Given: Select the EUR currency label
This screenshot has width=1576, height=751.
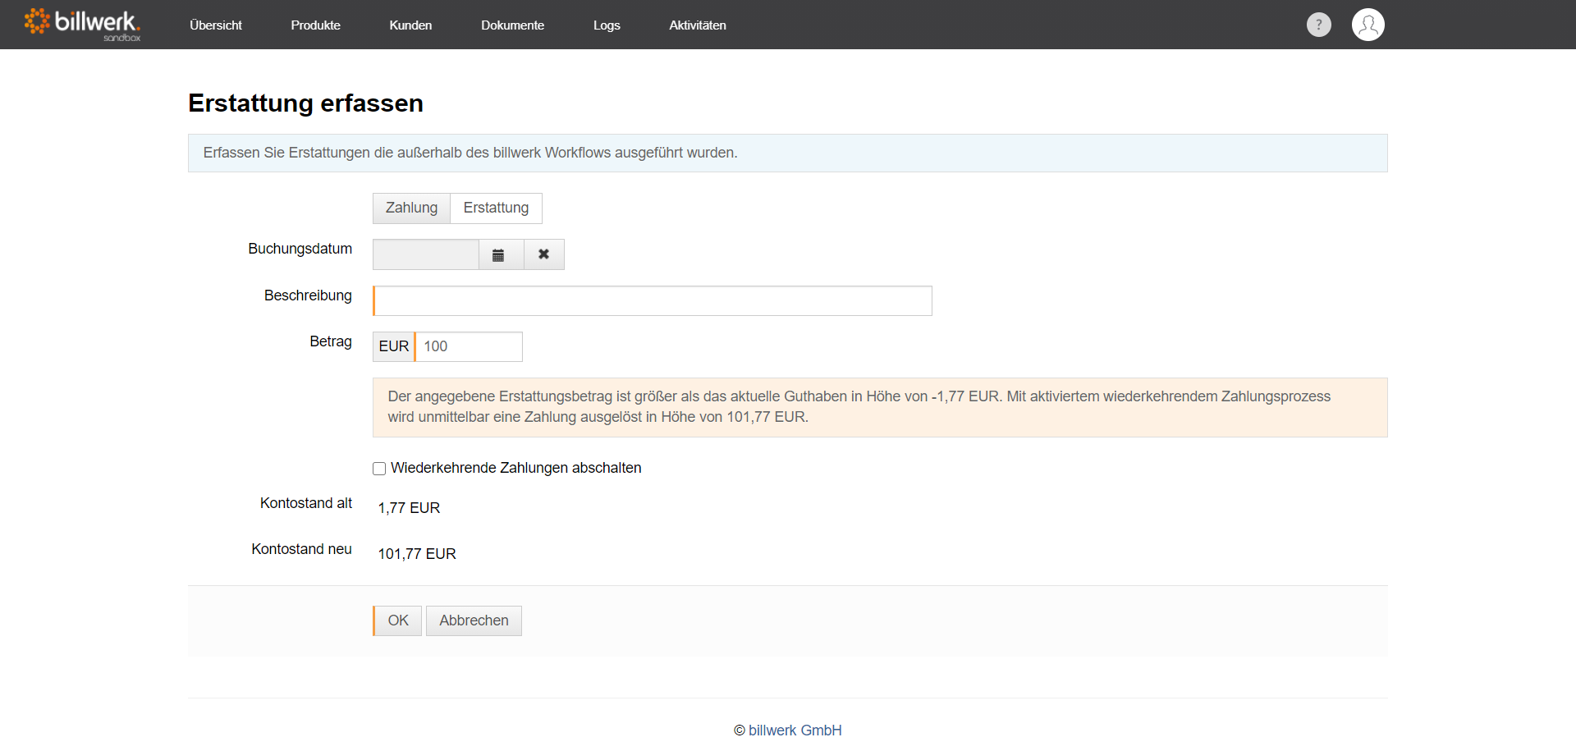Looking at the screenshot, I should [x=394, y=346].
